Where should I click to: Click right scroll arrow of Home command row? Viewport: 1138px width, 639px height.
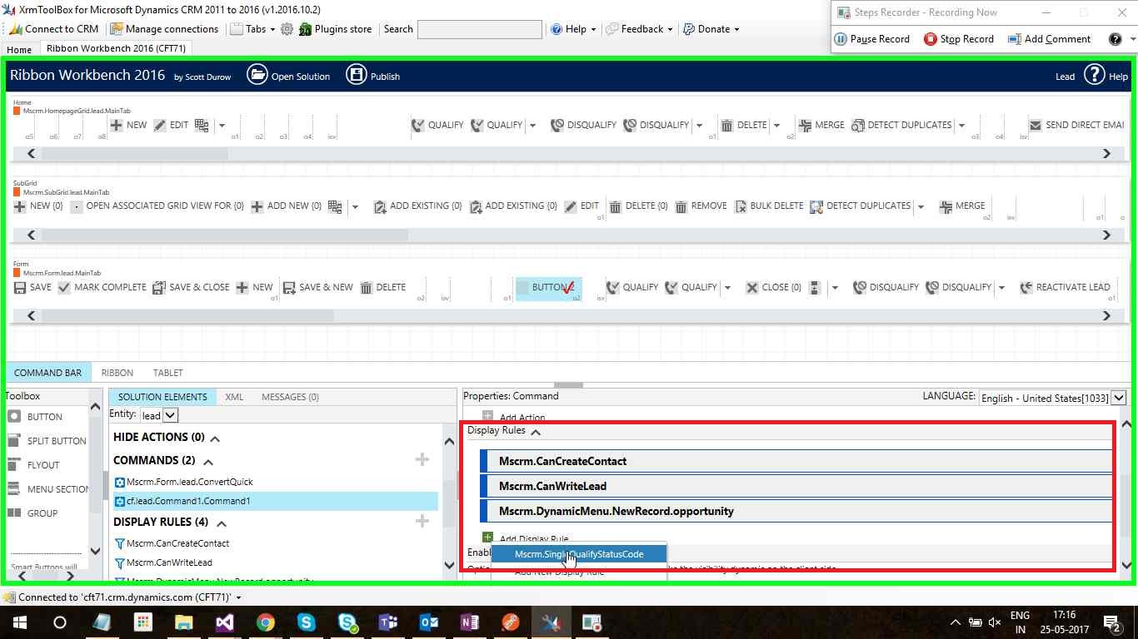(x=1106, y=153)
